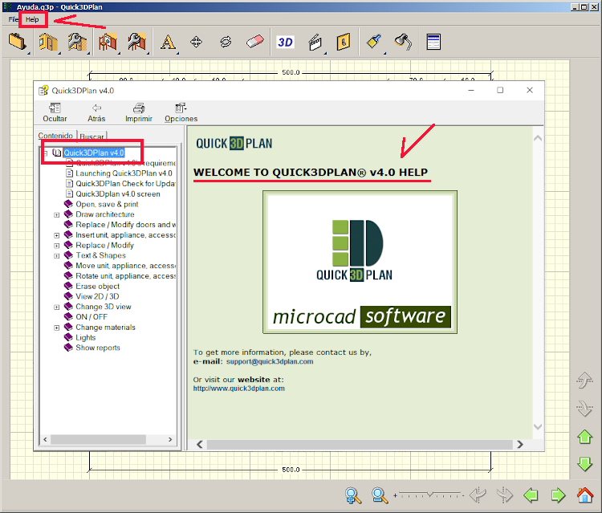
Task: Open the Open, save & print topic
Action: click(107, 204)
